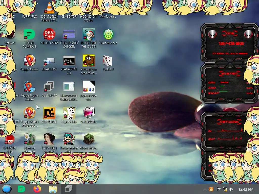Open Minecraft4Fr... grass block icon

89,139
